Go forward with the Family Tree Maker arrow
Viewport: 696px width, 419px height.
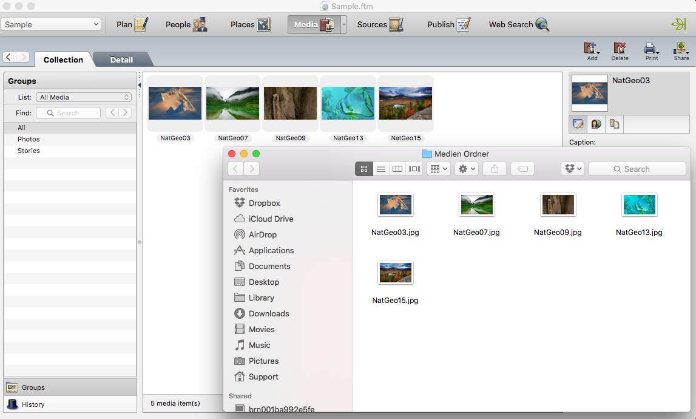point(23,57)
